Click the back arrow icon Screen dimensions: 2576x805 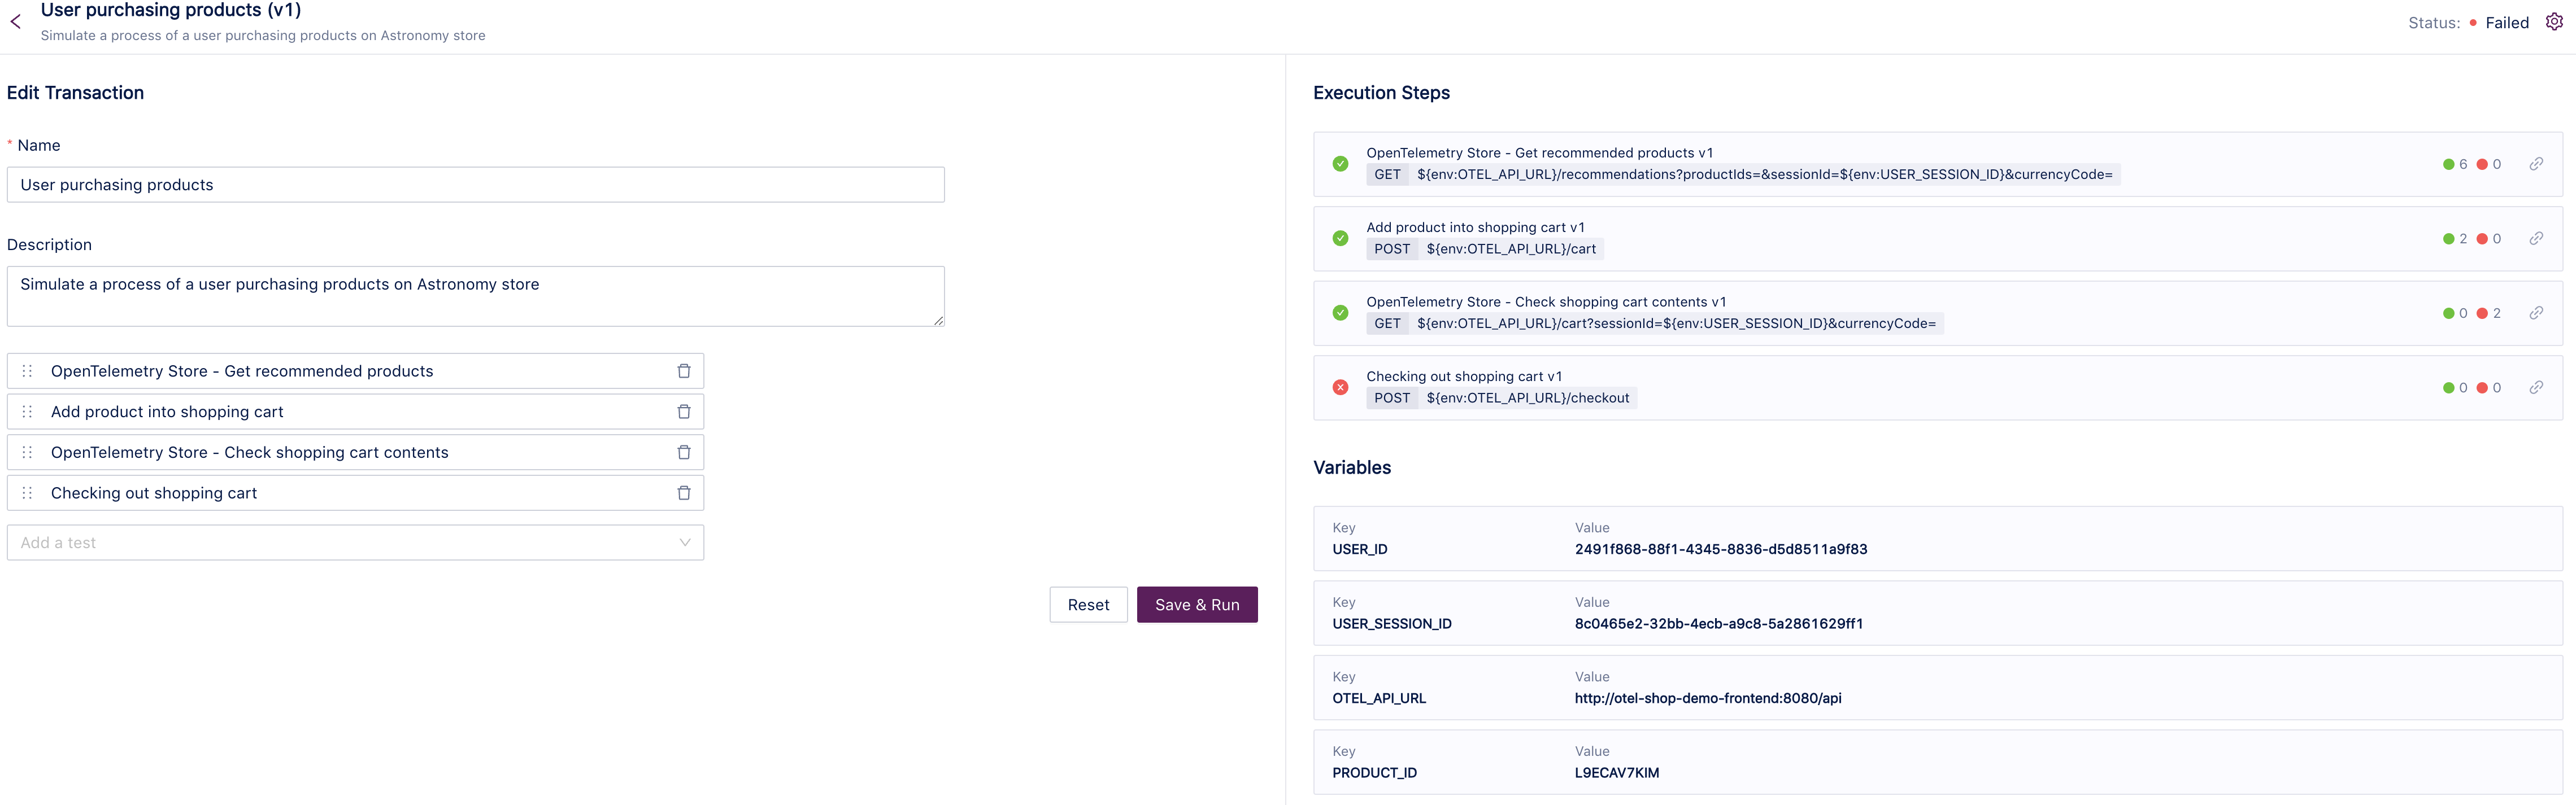point(16,22)
